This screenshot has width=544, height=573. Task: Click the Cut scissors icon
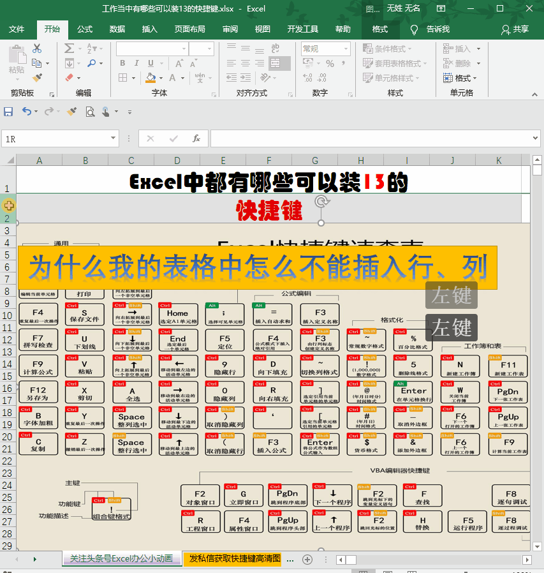click(x=37, y=48)
